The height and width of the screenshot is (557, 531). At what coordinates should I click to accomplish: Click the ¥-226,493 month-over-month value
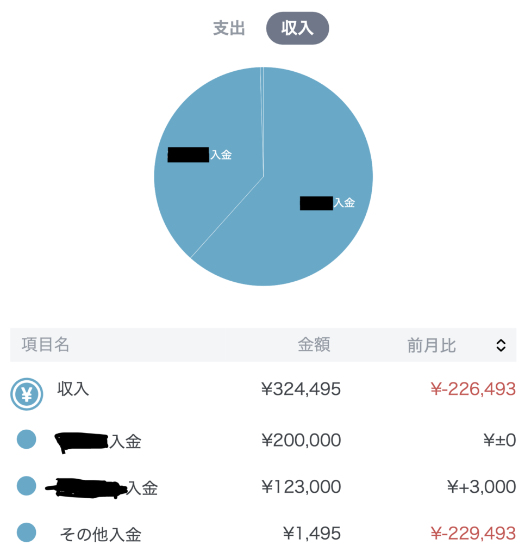472,389
